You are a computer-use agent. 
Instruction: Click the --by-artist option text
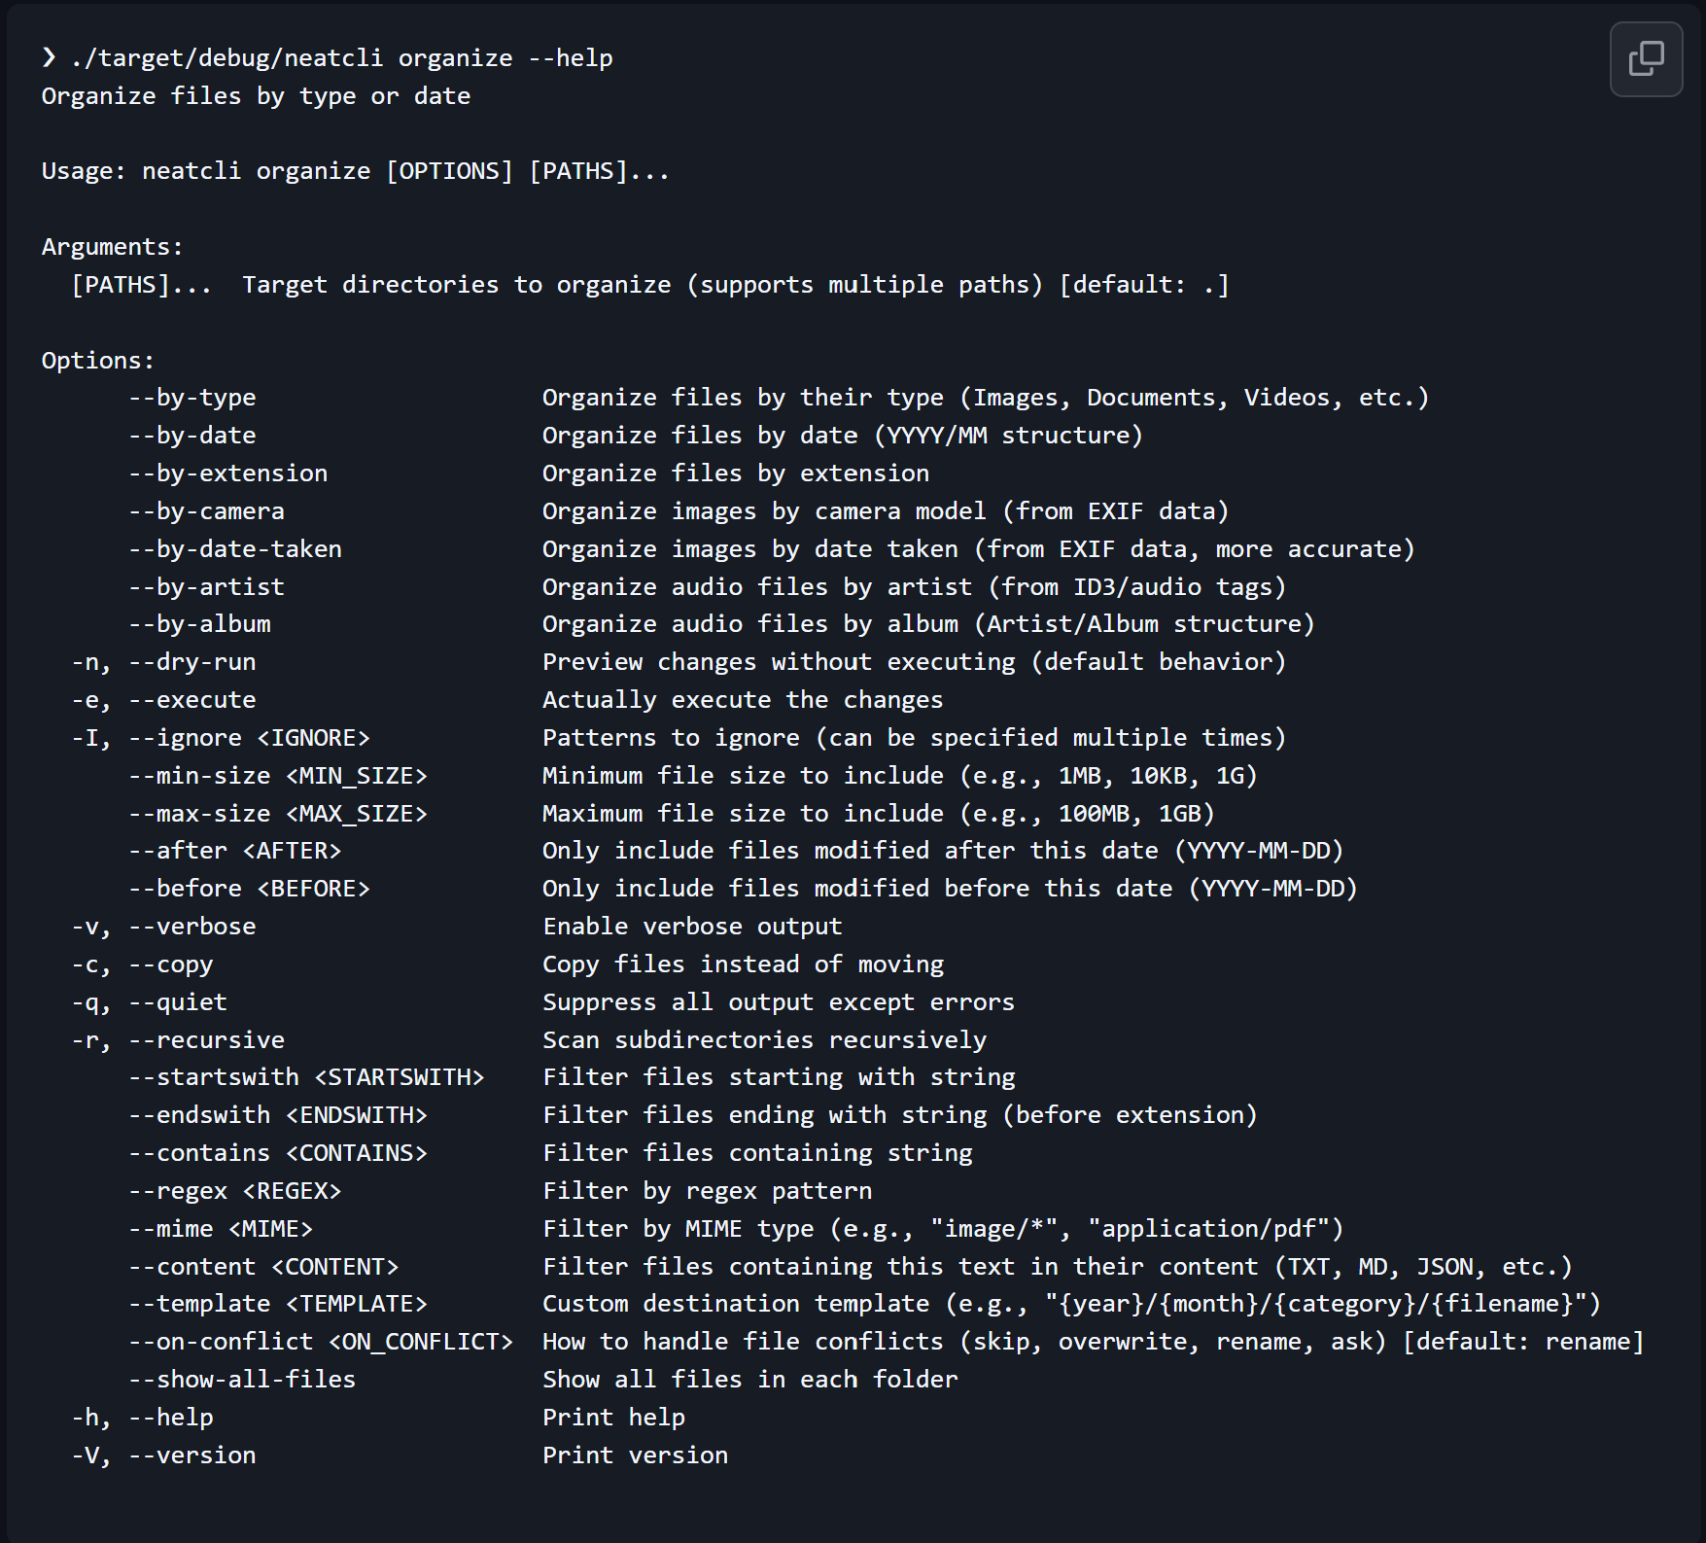coord(206,587)
